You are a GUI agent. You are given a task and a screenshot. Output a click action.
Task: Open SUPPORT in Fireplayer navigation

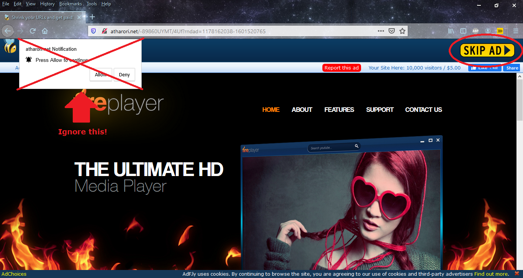click(380, 110)
